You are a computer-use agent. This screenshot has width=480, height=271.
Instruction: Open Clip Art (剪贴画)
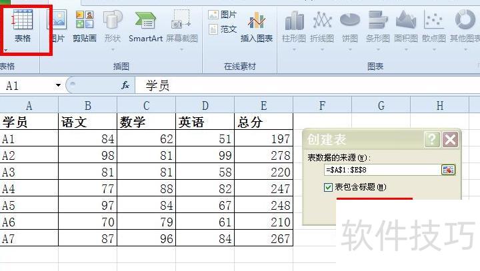85,26
